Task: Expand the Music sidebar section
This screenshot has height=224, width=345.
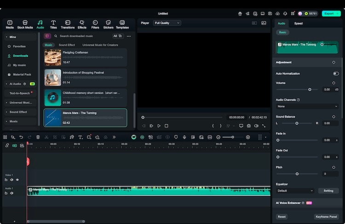Action: [x=6, y=122]
